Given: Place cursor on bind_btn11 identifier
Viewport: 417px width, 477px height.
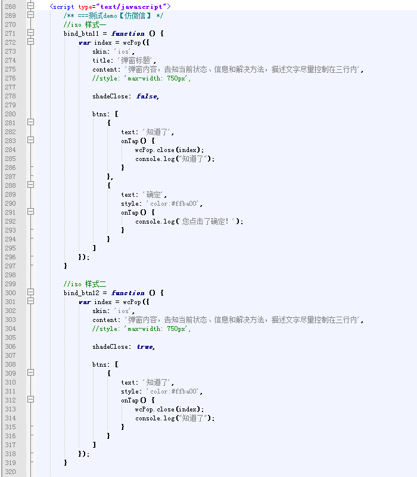Looking at the screenshot, I should point(81,33).
